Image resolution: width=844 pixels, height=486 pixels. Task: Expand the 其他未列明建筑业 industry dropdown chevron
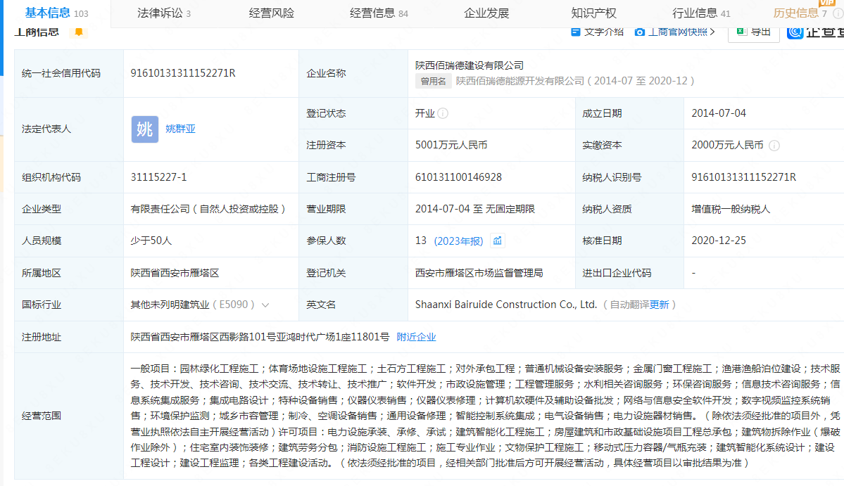265,305
